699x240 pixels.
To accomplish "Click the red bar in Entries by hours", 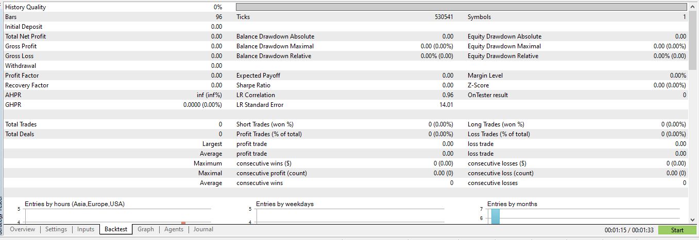I will click(x=183, y=223).
